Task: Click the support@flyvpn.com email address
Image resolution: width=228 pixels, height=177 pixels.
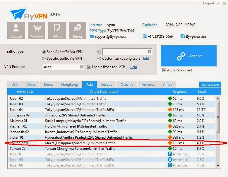Action: pyautogui.click(x=111, y=37)
